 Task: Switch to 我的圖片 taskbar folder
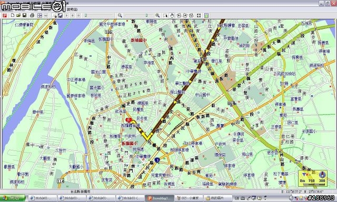[x=217, y=198]
